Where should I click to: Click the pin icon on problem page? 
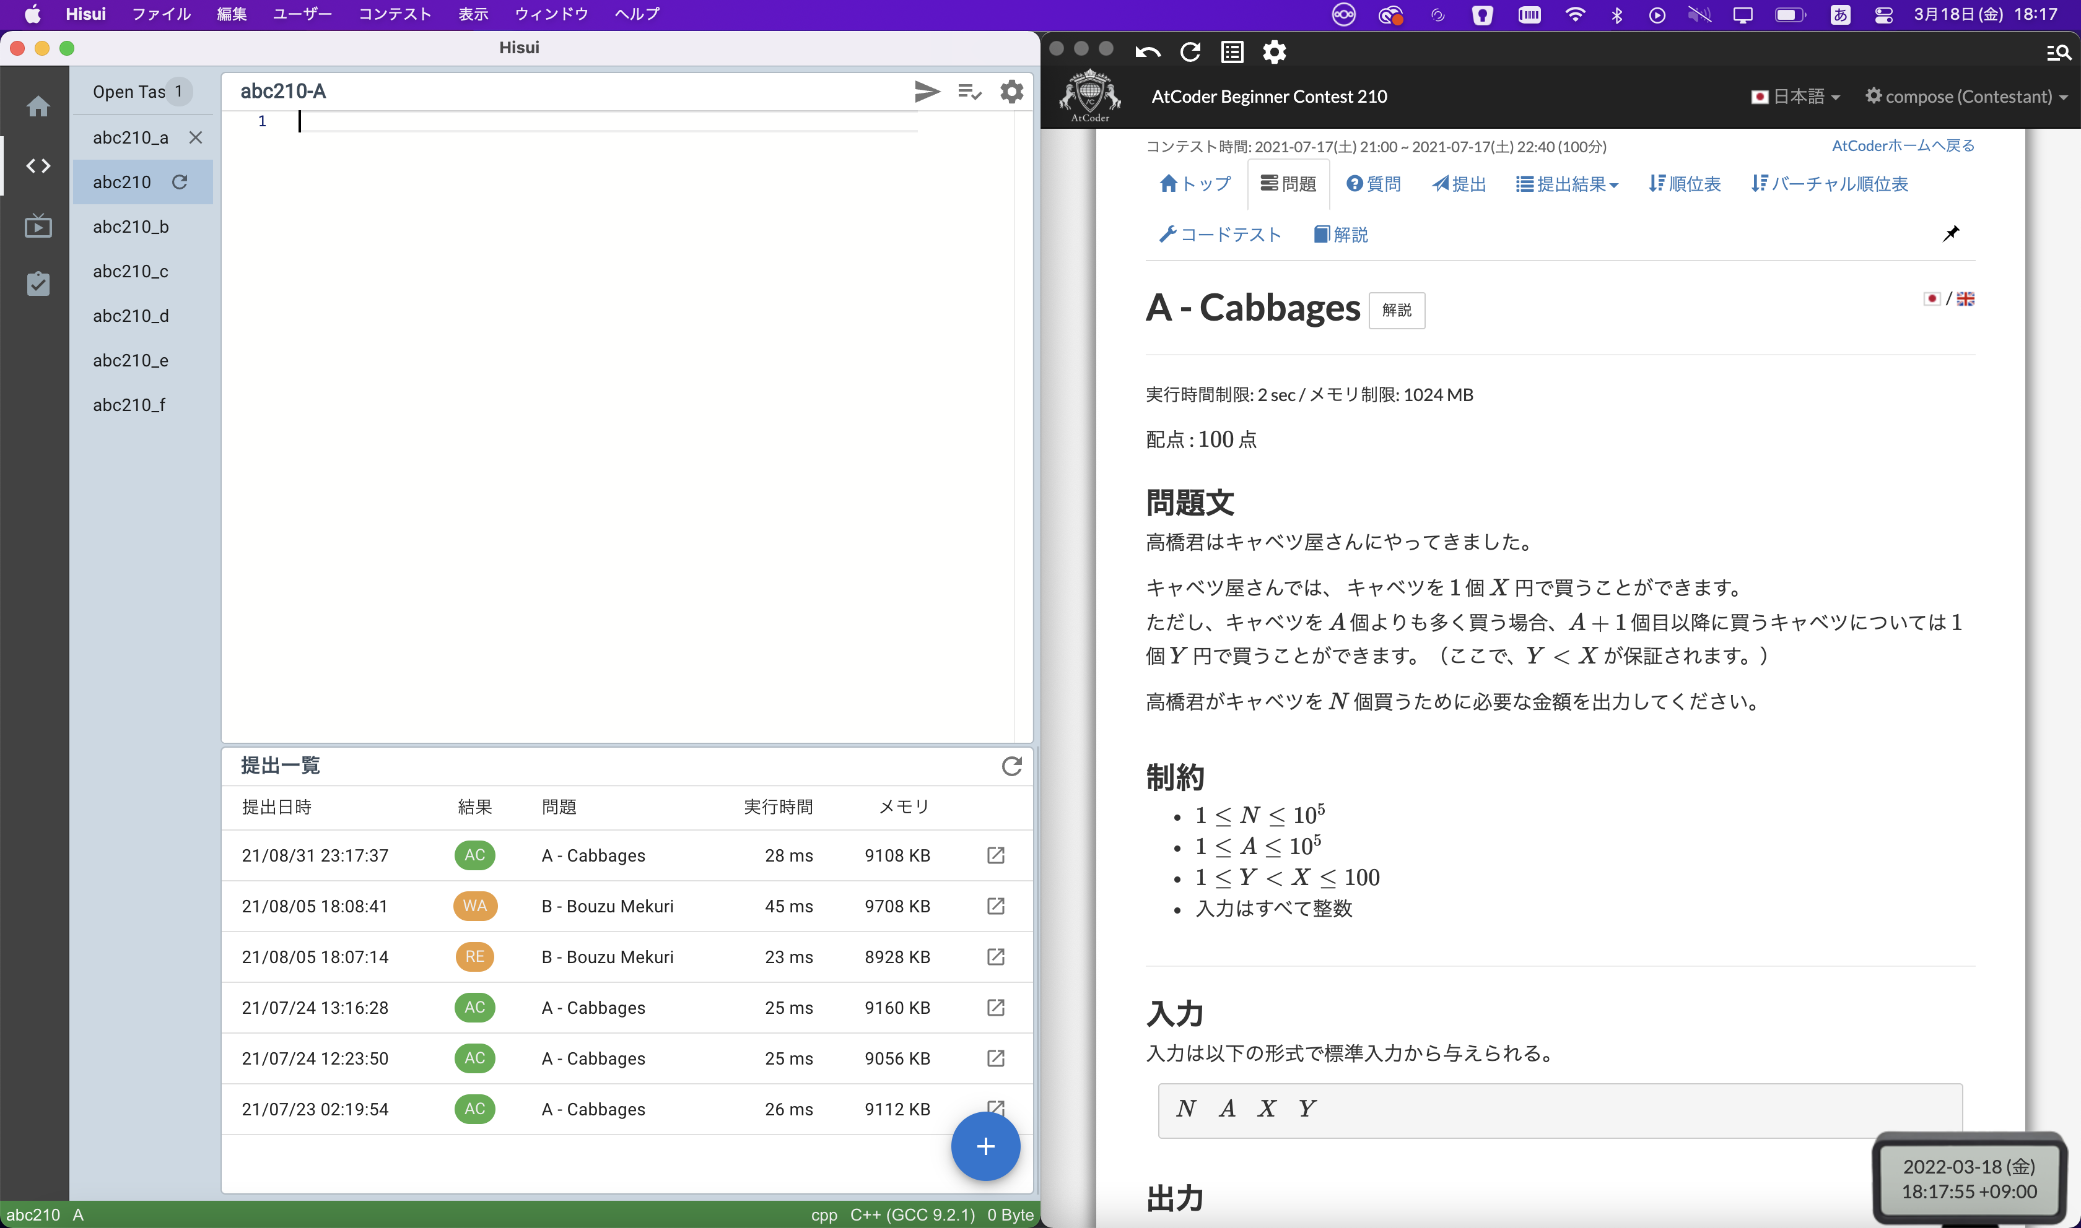[1951, 233]
